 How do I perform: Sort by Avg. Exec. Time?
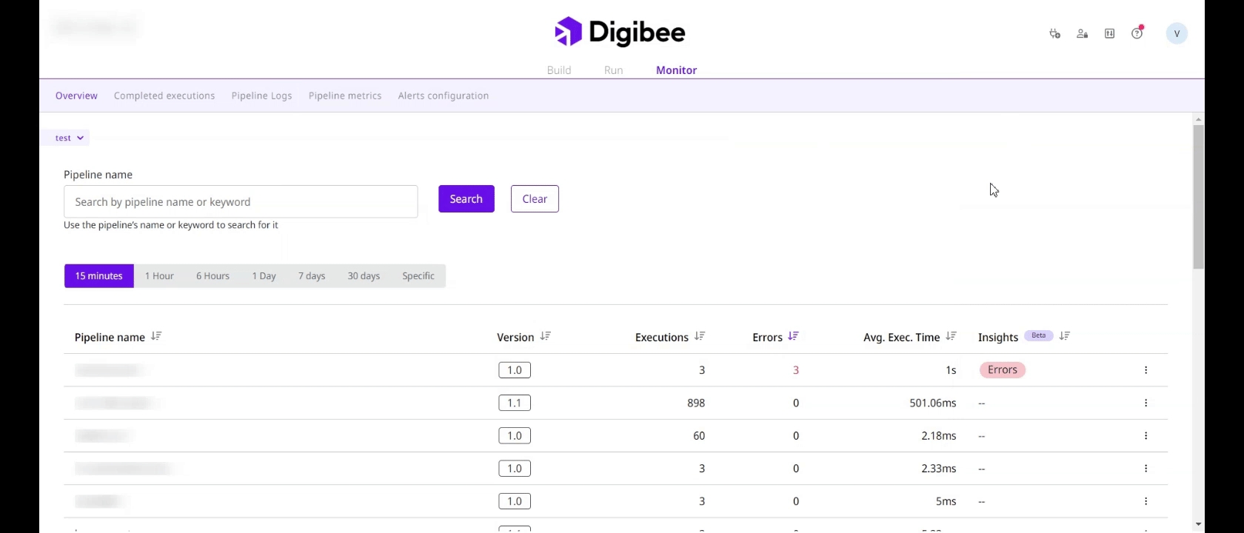(951, 336)
